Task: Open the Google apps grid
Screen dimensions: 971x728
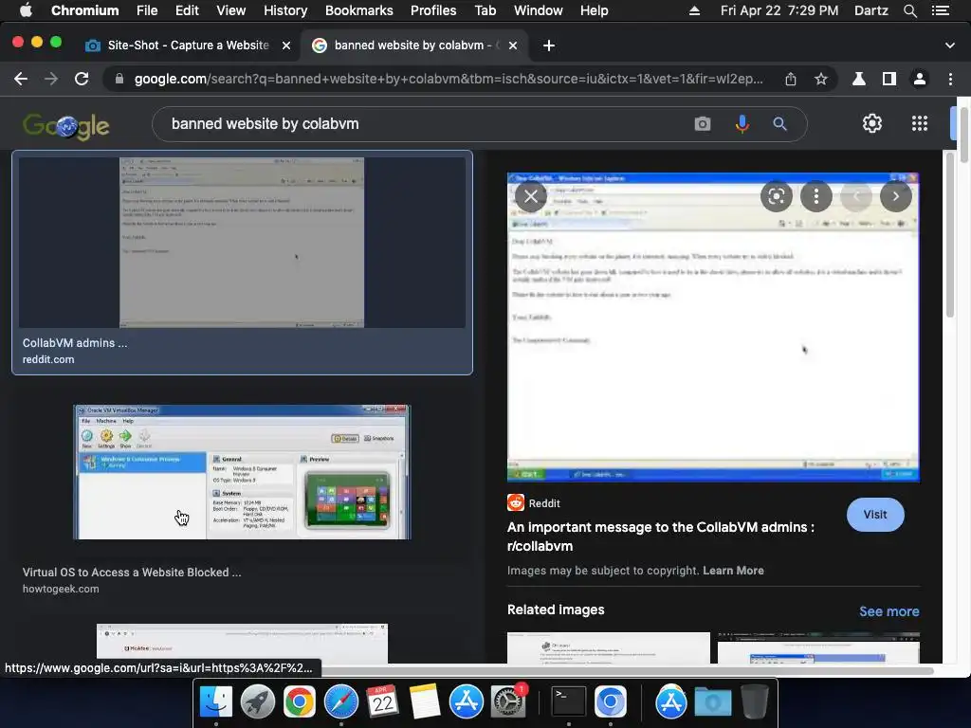Action: (920, 123)
